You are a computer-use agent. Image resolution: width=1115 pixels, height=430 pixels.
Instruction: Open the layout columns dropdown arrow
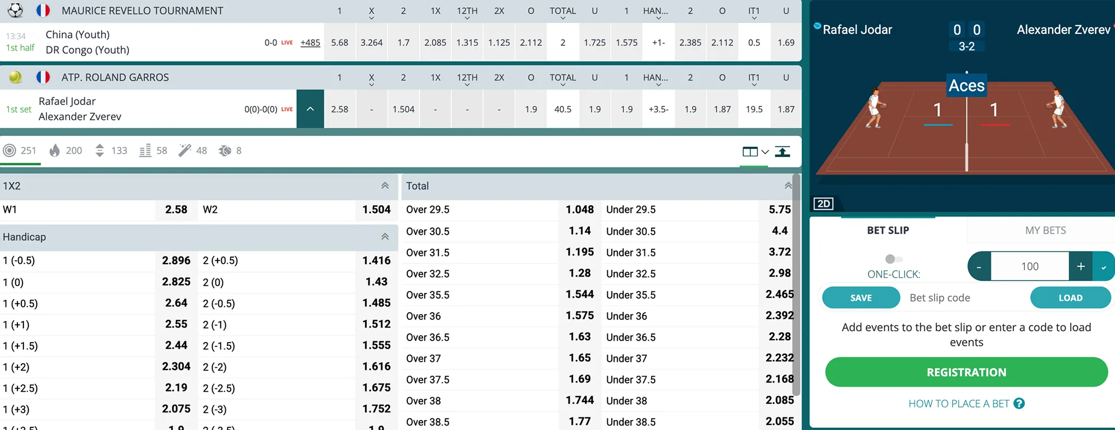pos(765,152)
